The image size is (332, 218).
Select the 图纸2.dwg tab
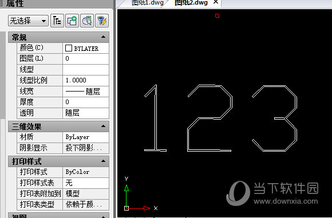coord(191,3)
